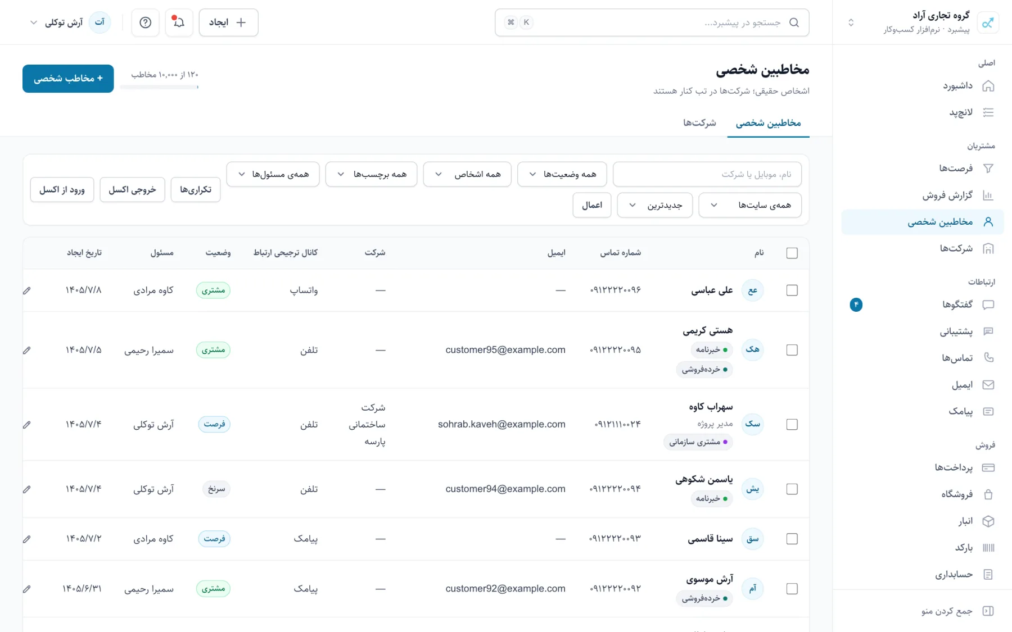Check the box for هستی کریمی
Image resolution: width=1012 pixels, height=632 pixels.
(x=792, y=350)
